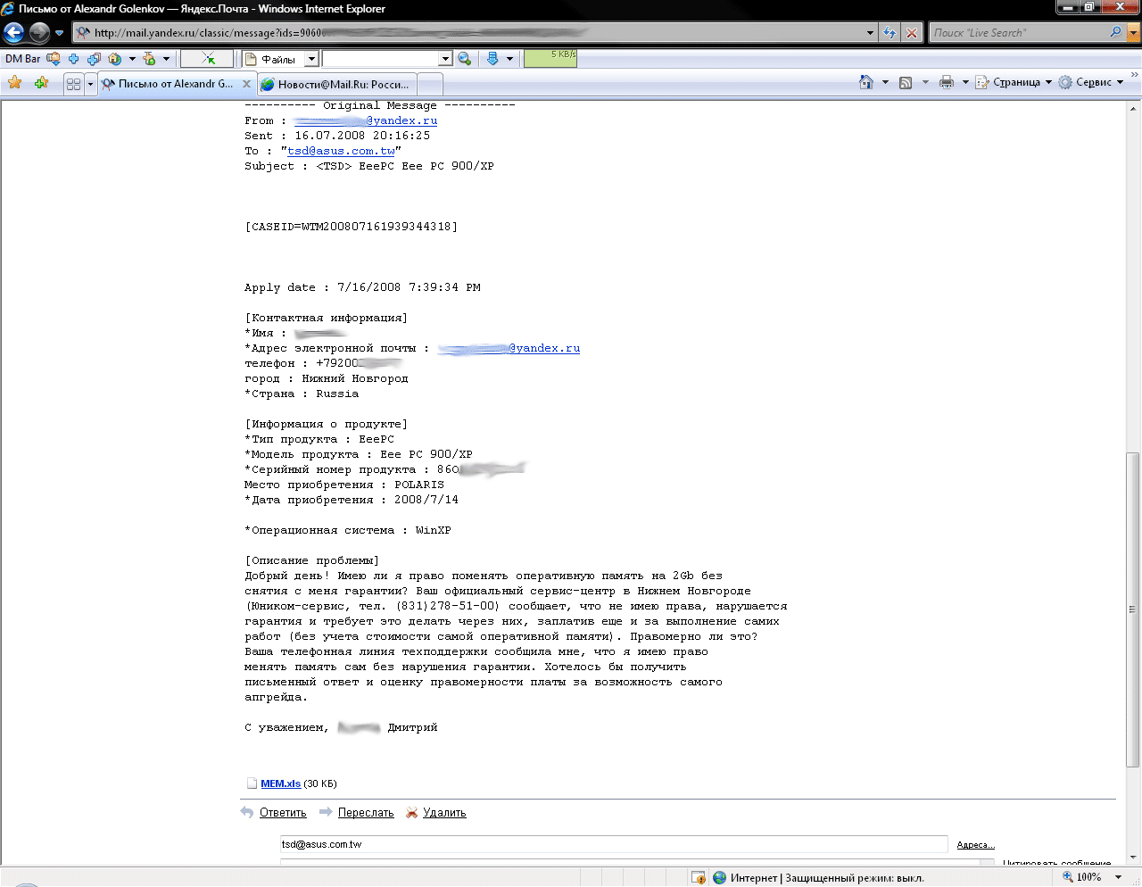The width and height of the screenshot is (1142, 887).
Task: Switch to the Письмо от Alexandr G... tab
Action: tap(176, 84)
